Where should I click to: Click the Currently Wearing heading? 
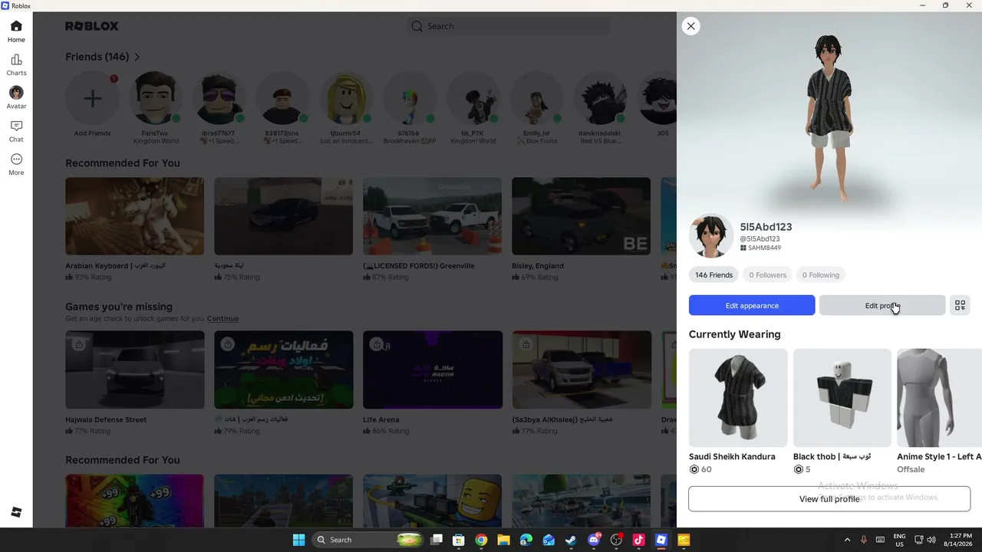click(735, 334)
